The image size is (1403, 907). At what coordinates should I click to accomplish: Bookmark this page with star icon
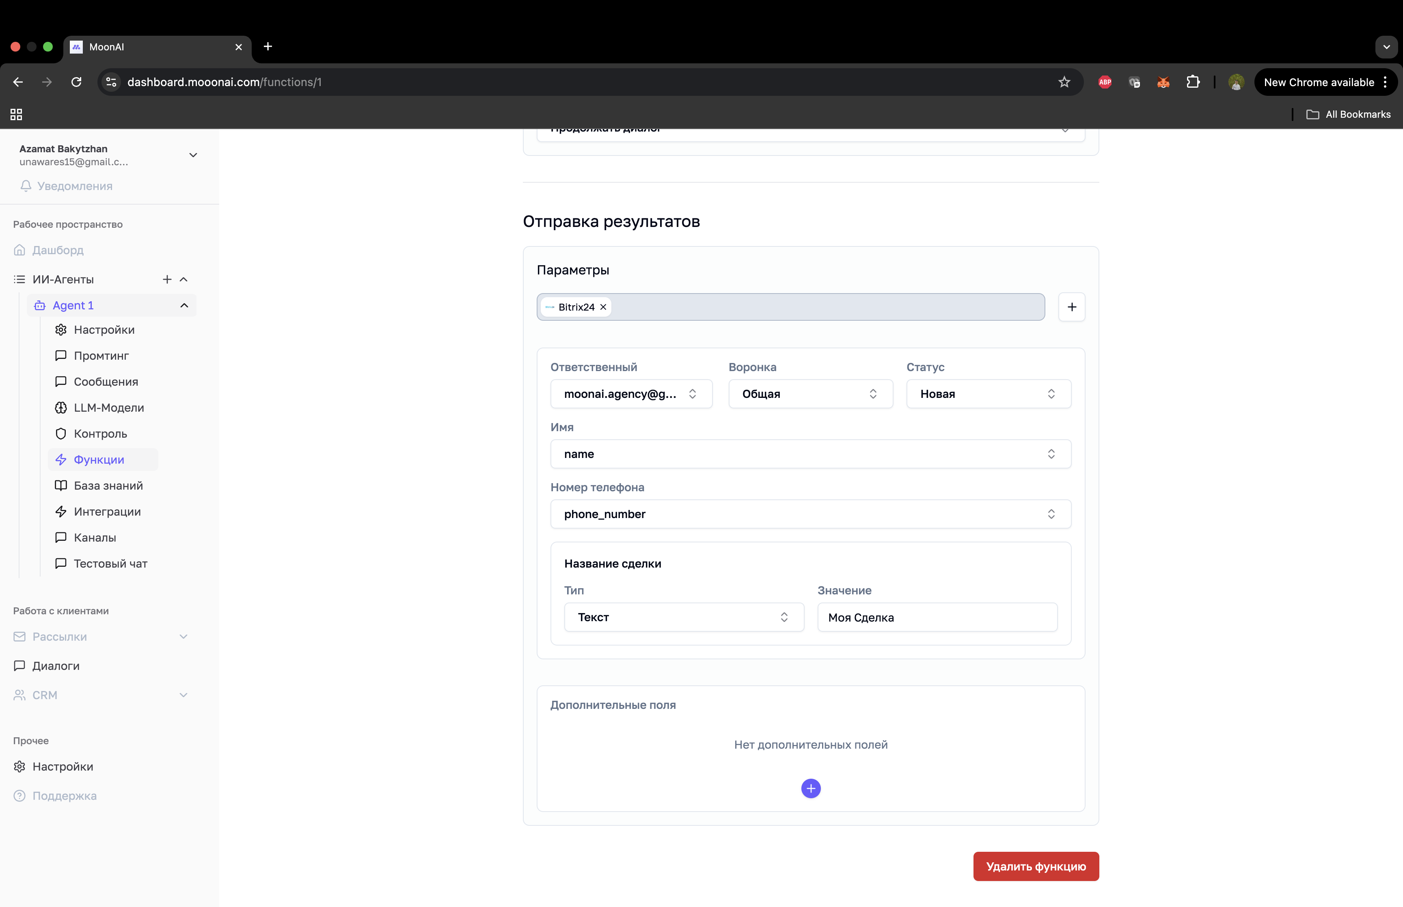point(1064,82)
